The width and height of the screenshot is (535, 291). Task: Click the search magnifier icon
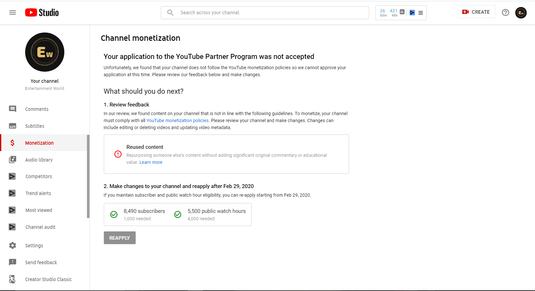point(170,12)
